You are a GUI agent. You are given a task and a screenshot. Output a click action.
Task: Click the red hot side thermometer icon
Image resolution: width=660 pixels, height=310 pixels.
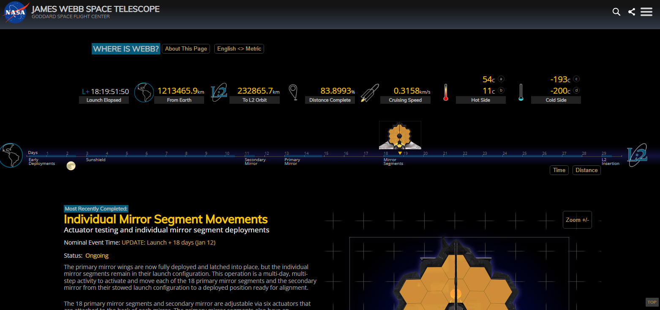coord(445,92)
